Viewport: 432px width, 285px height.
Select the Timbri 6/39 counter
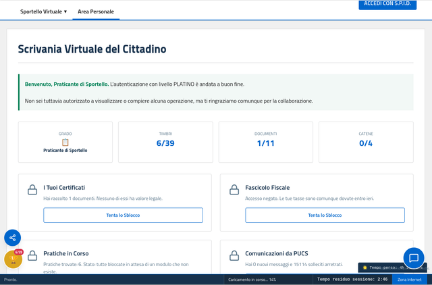click(x=165, y=143)
